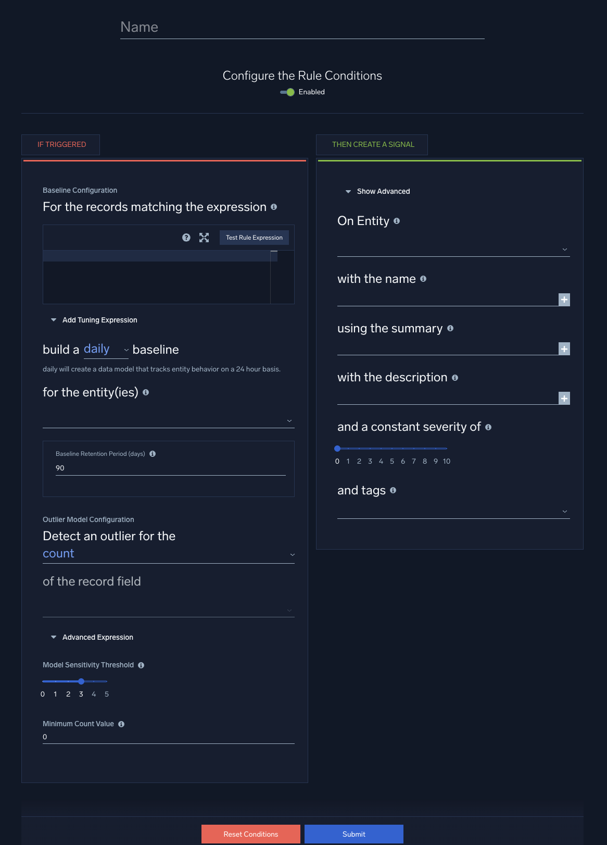Click the plus icon beside 'using the summary'
This screenshot has width=607, height=845.
click(x=564, y=349)
